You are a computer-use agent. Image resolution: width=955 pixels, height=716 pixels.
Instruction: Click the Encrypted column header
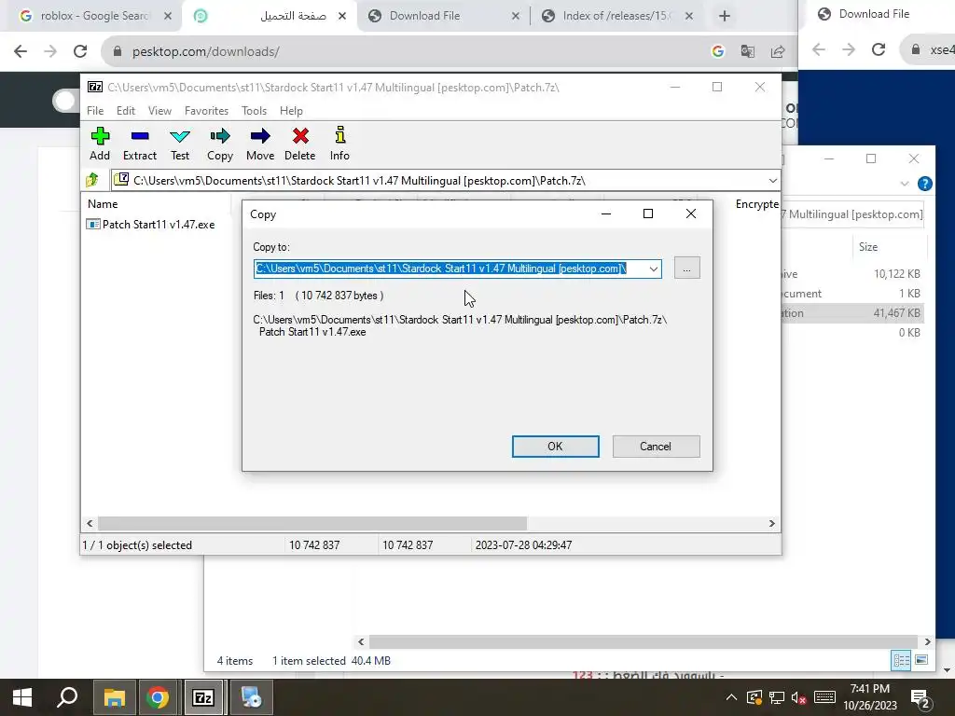coord(756,204)
